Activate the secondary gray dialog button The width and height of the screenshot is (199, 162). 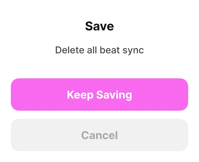click(99, 135)
